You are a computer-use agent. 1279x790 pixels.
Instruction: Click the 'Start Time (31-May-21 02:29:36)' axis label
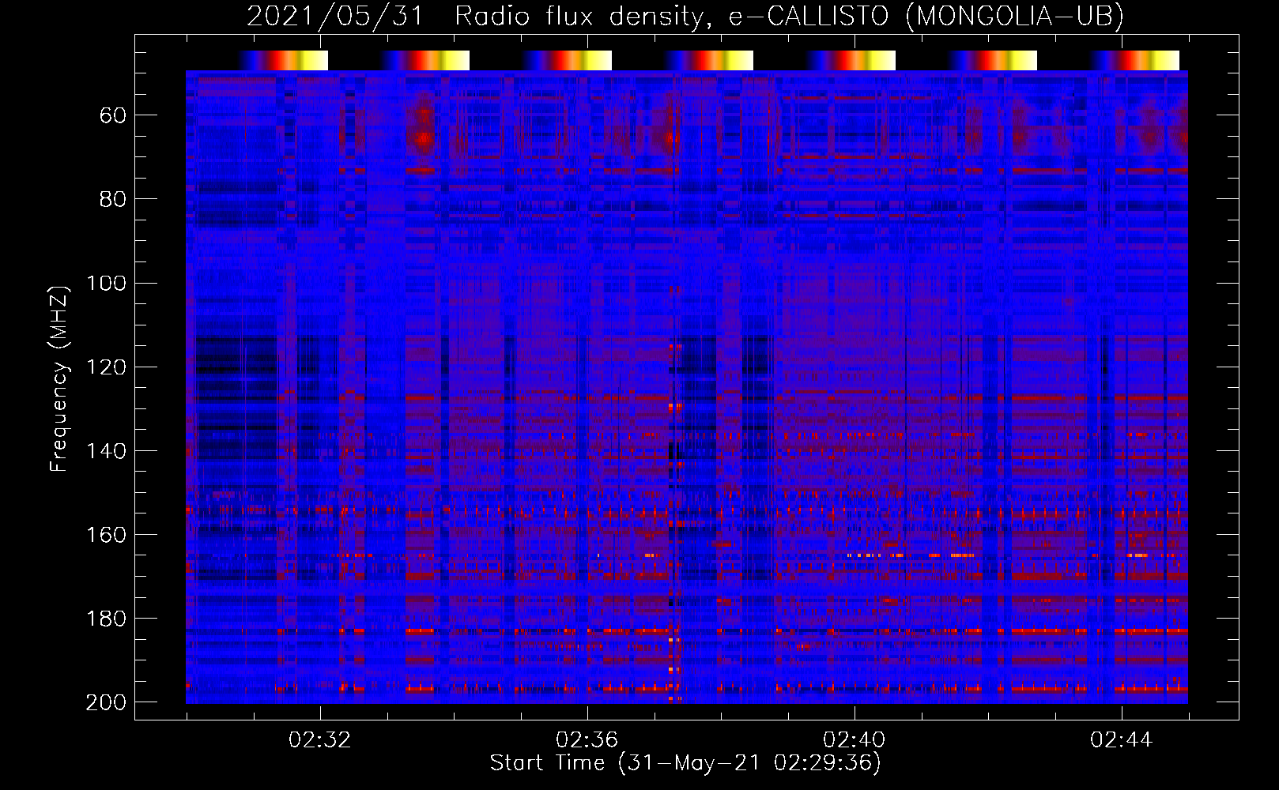(685, 762)
